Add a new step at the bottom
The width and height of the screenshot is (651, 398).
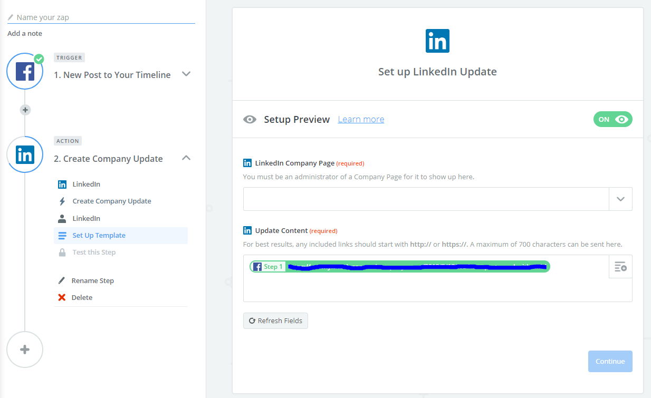click(25, 350)
